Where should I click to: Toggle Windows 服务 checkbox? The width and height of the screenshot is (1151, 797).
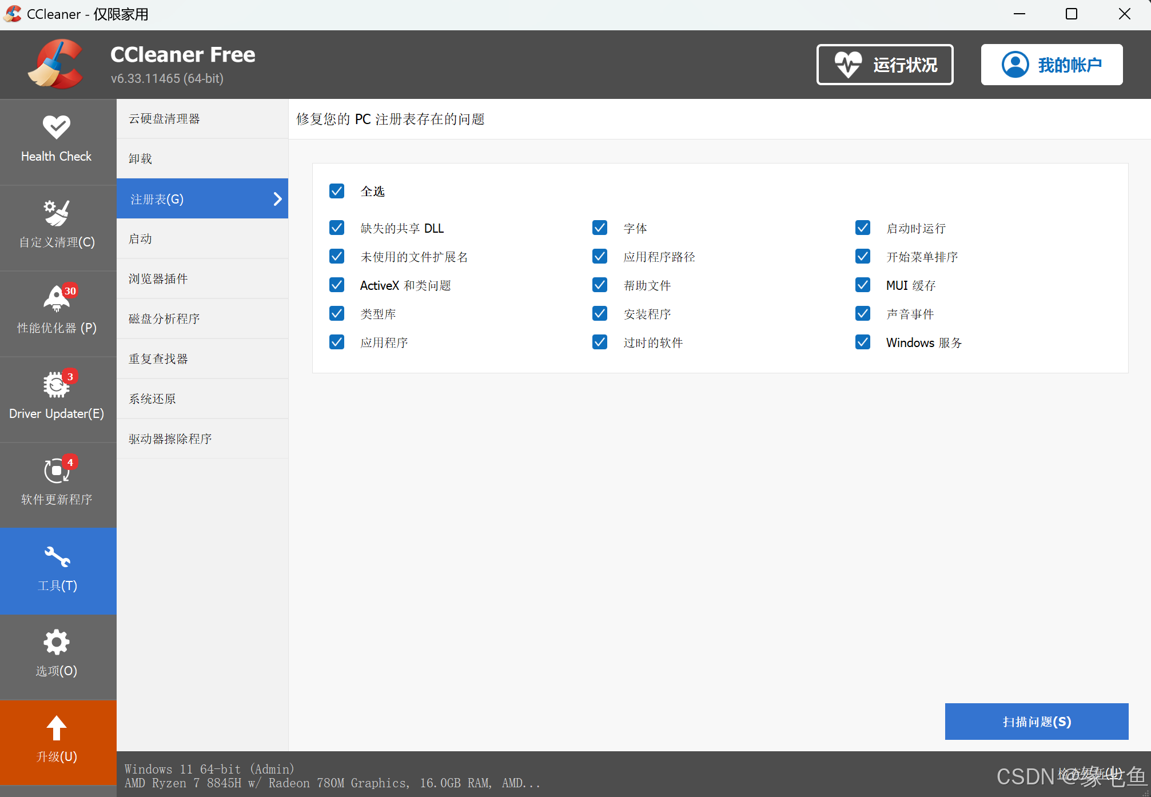click(863, 342)
